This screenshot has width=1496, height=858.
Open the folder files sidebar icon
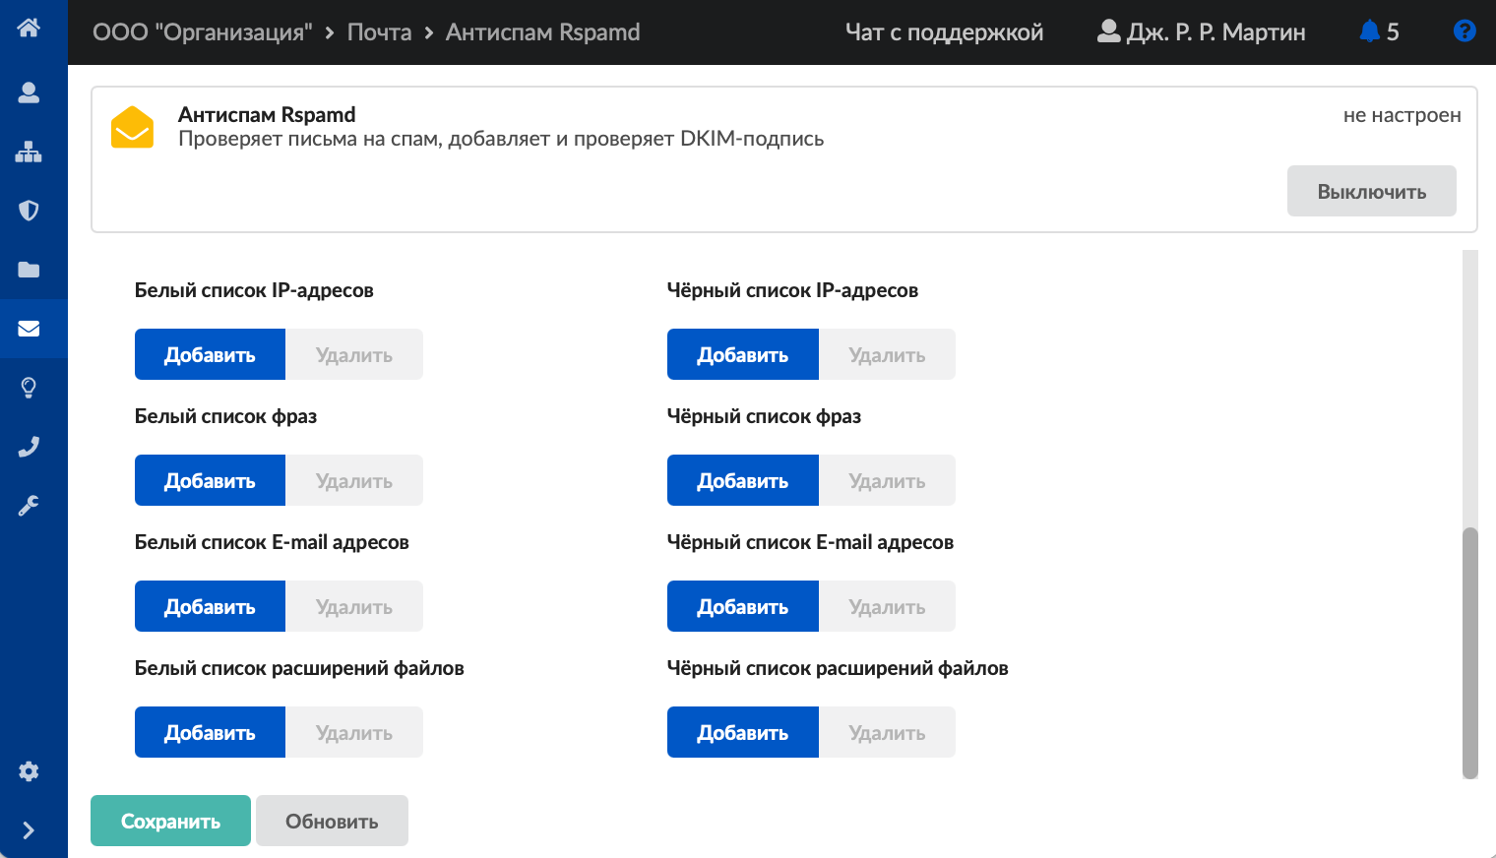29,270
